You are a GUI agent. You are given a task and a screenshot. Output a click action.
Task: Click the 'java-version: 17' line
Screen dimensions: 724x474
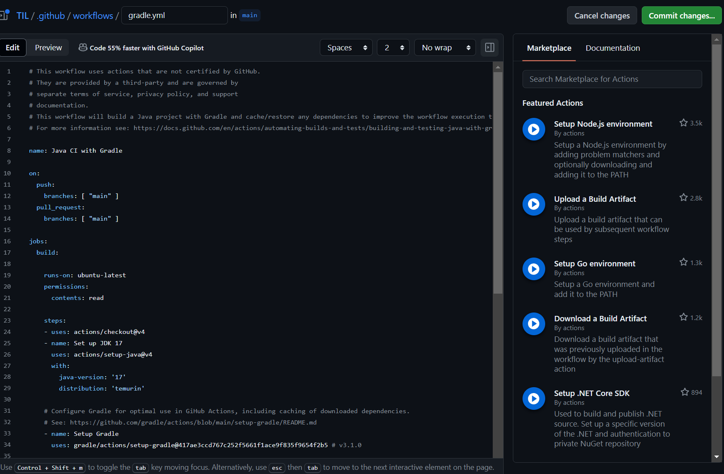[92, 377]
